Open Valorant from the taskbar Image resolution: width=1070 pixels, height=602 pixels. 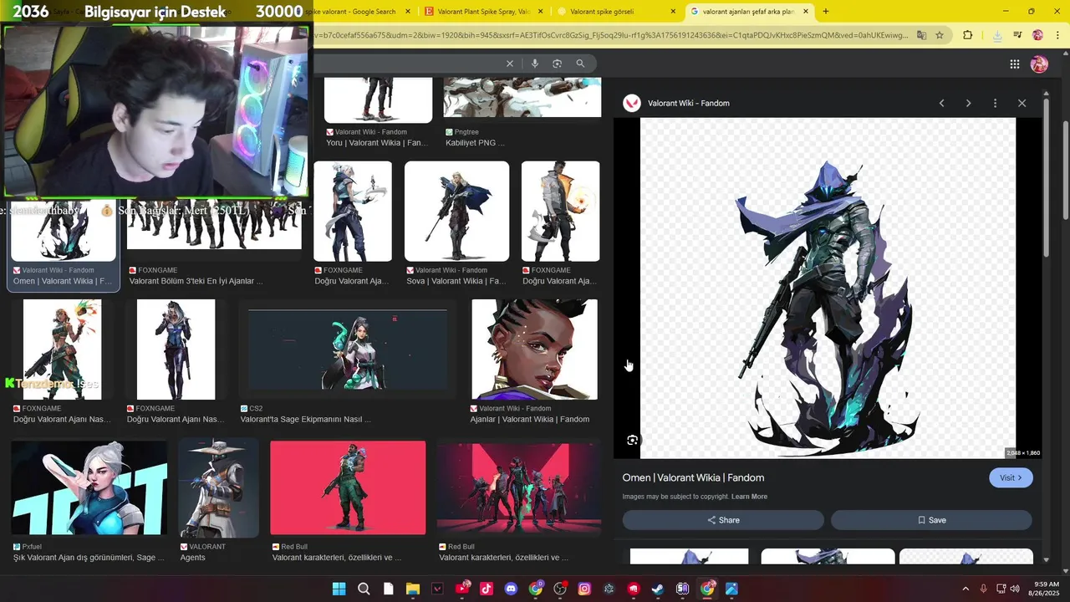(x=437, y=589)
